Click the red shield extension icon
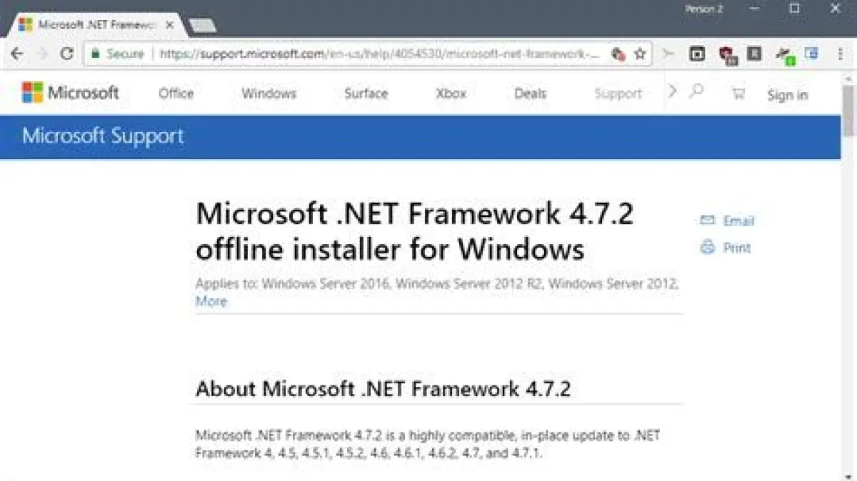857x481 pixels. pyautogui.click(x=727, y=54)
